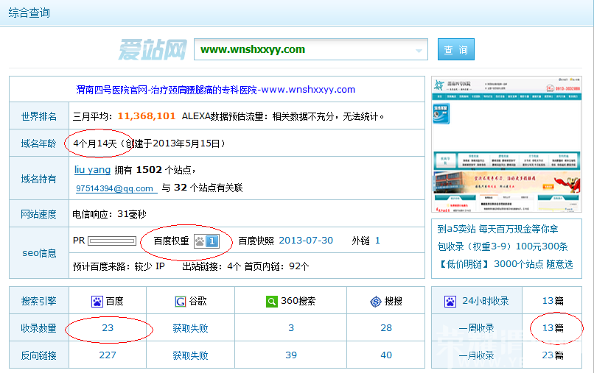The height and width of the screenshot is (373, 594).
Task: Click the Baidu paw icon in search engines row
Action: pyautogui.click(x=97, y=302)
